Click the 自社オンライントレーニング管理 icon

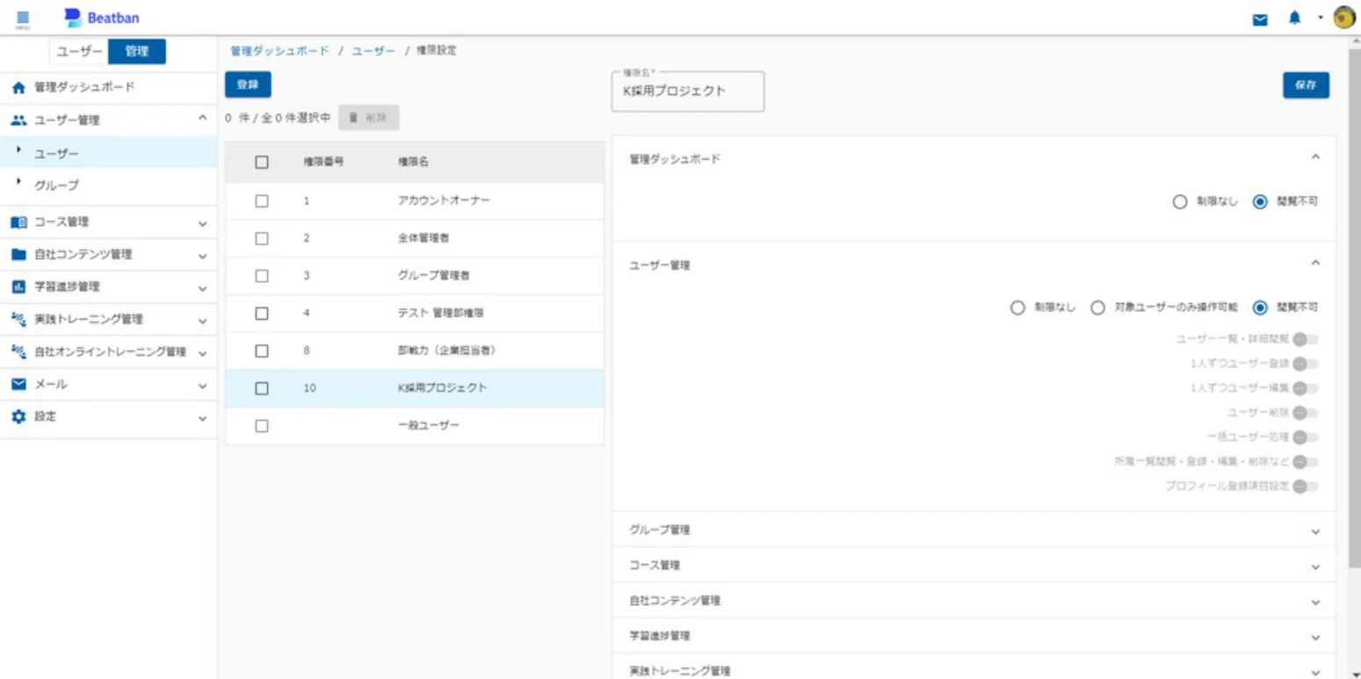tap(18, 351)
